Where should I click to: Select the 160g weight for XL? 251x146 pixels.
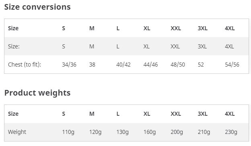pyautogui.click(x=150, y=132)
